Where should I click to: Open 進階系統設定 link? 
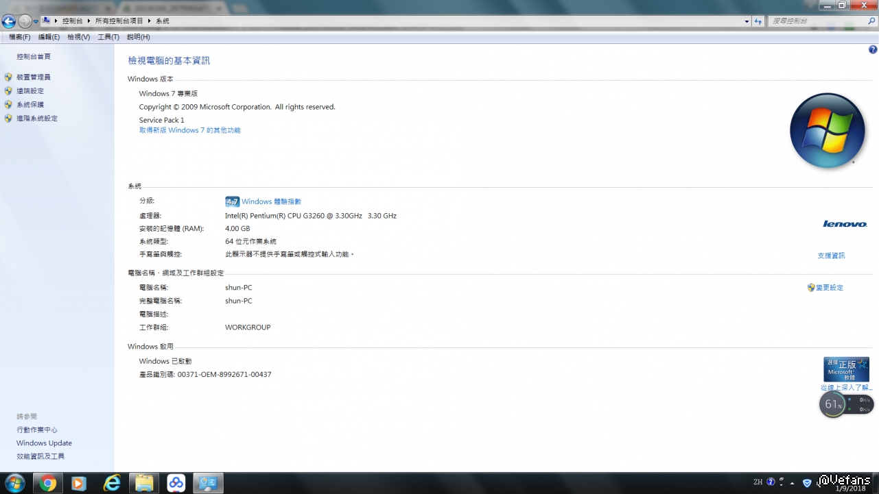pos(37,119)
